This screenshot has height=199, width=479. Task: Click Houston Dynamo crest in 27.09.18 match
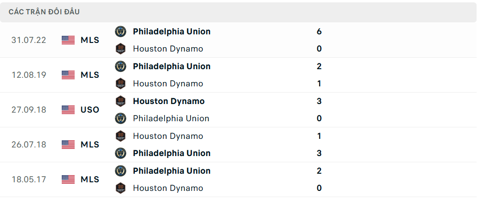point(121,101)
